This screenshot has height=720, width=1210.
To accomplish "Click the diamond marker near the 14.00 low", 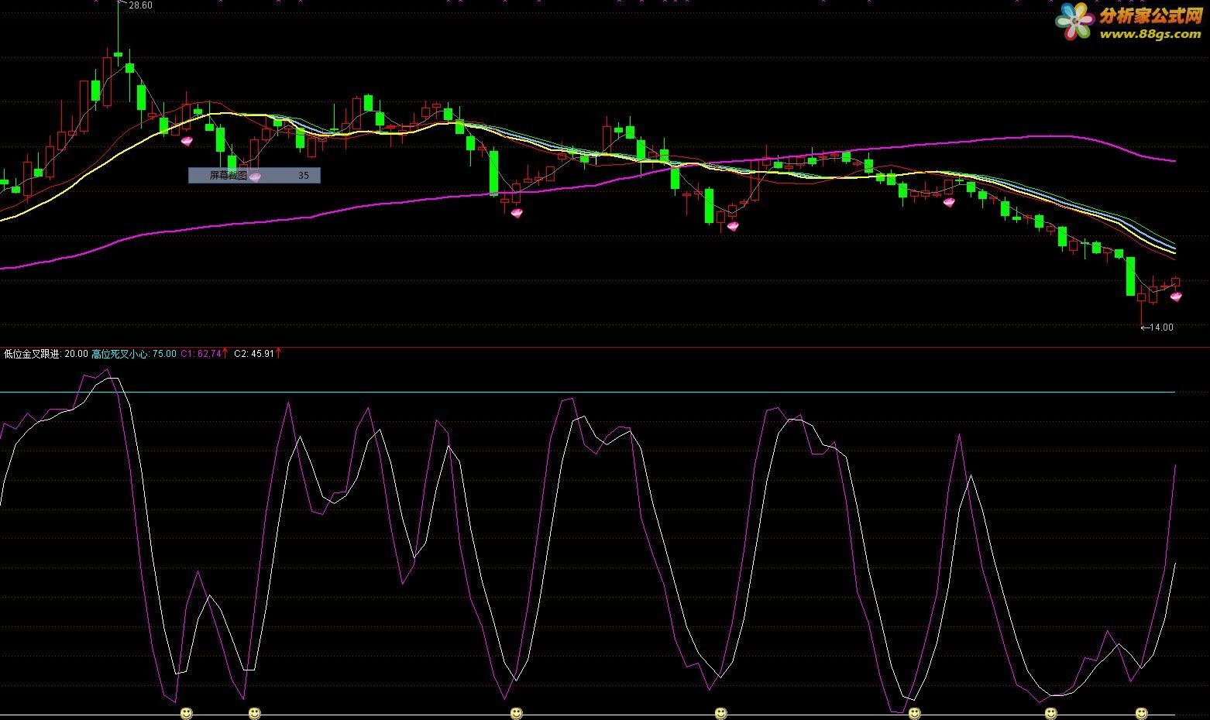I will 1176,296.
